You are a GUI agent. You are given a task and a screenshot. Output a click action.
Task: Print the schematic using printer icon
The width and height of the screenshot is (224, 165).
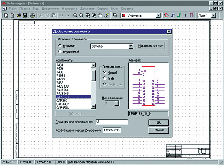click(33, 15)
